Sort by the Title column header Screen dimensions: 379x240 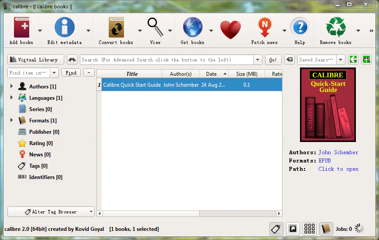coord(131,74)
